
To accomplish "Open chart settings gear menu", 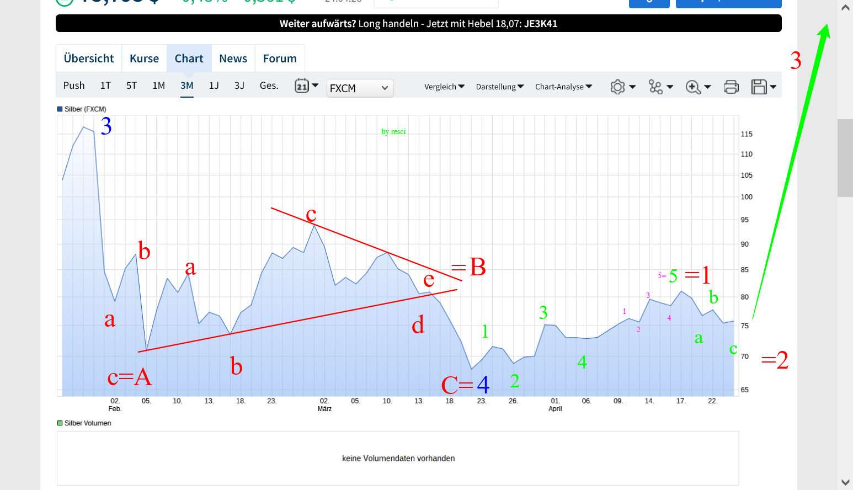I will click(623, 87).
